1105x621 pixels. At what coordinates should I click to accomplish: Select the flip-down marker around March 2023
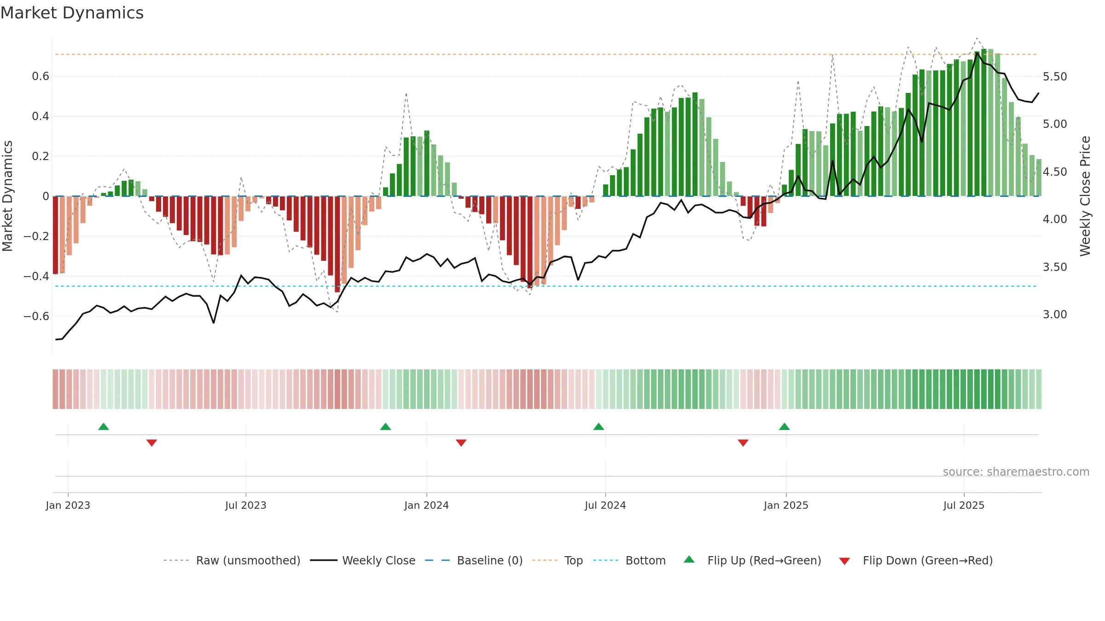tap(152, 443)
